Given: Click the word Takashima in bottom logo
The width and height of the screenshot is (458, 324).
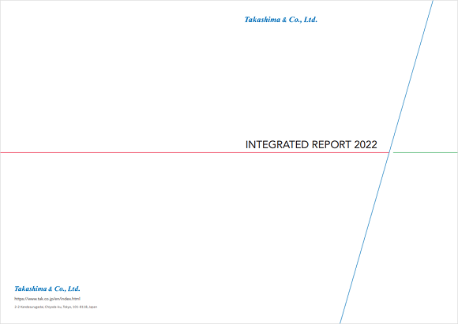Looking at the screenshot, I should (x=30, y=289).
